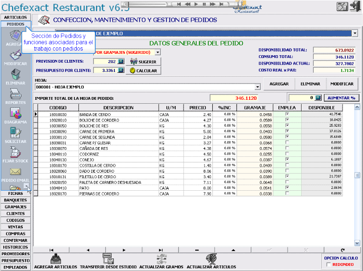This screenshot has width=363, height=271.
Task: Toggle EMPLEA checkbox for CONEJO
Action: [x=287, y=159]
